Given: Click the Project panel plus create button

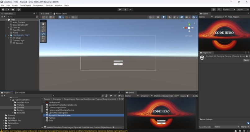Looking at the screenshot, I should point(2,96).
